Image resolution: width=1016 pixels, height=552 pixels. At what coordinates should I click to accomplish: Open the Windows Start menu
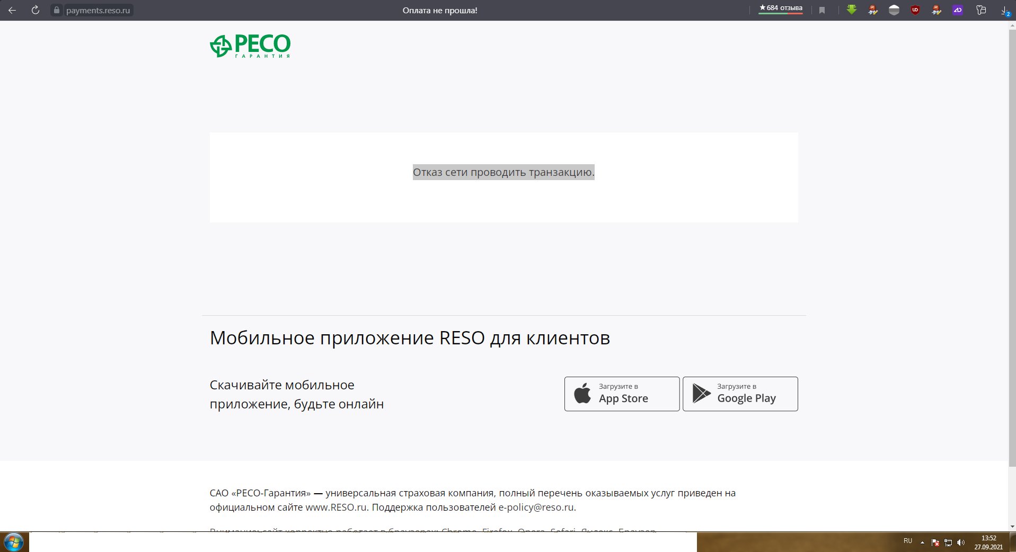(14, 542)
